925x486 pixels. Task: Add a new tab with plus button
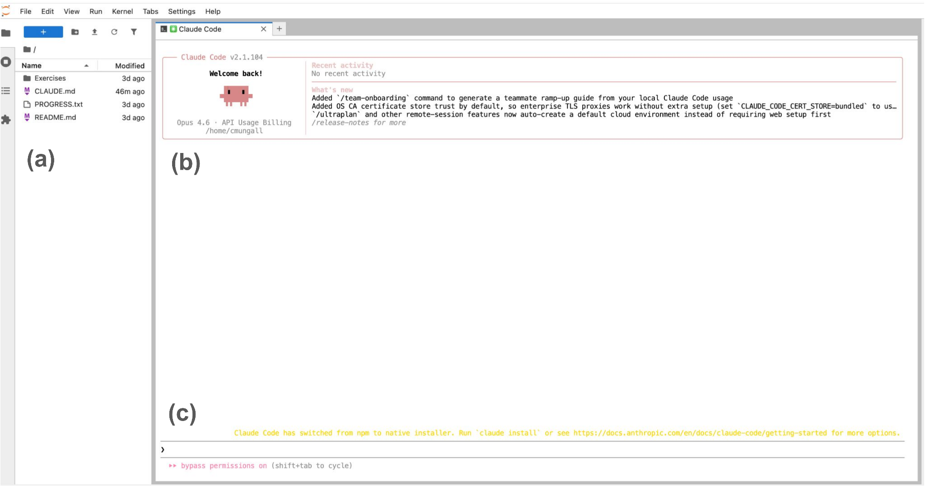click(x=280, y=29)
